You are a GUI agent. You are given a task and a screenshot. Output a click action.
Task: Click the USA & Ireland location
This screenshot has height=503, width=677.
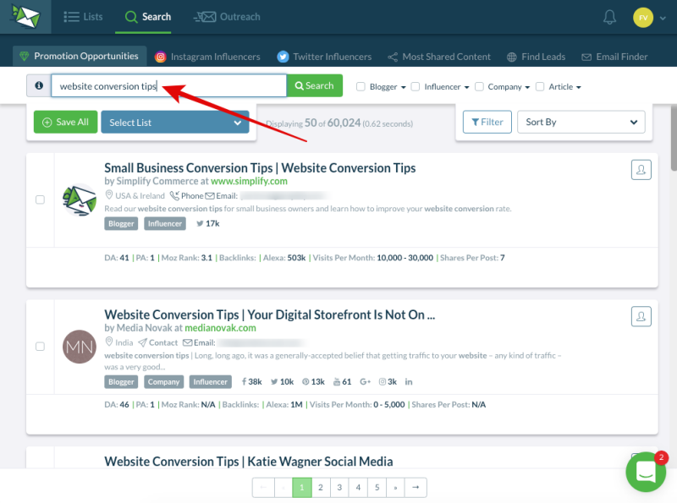pos(135,196)
